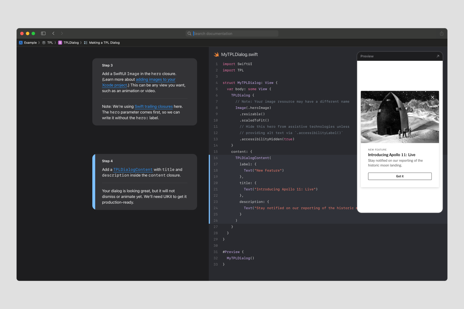Click line .accessibilityHidden(true)
This screenshot has height=309, width=464.
click(x=267, y=139)
